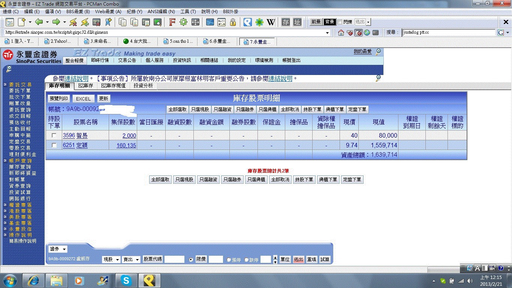The image size is (512, 288).
Task: Open the 證券 dropdown in order panel
Action: [x=58, y=249]
